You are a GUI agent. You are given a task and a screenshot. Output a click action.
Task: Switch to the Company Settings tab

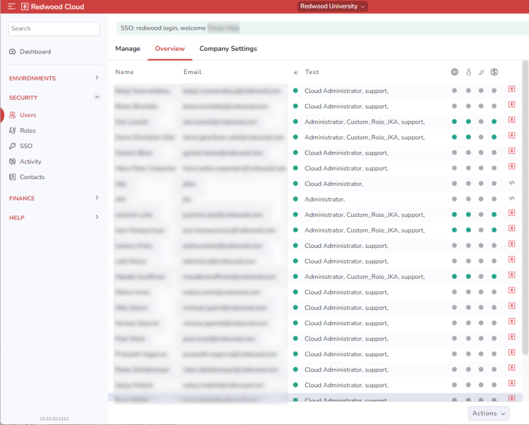click(x=228, y=49)
